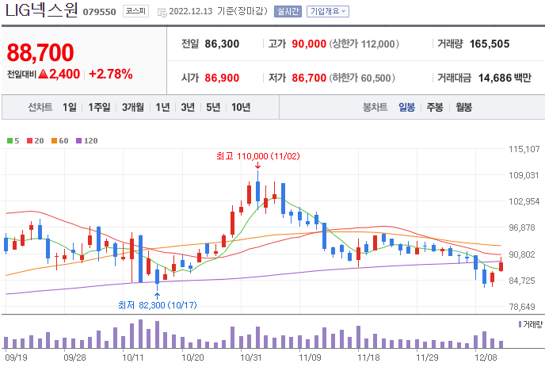Click the green 5-day moving average swatch

(10, 141)
